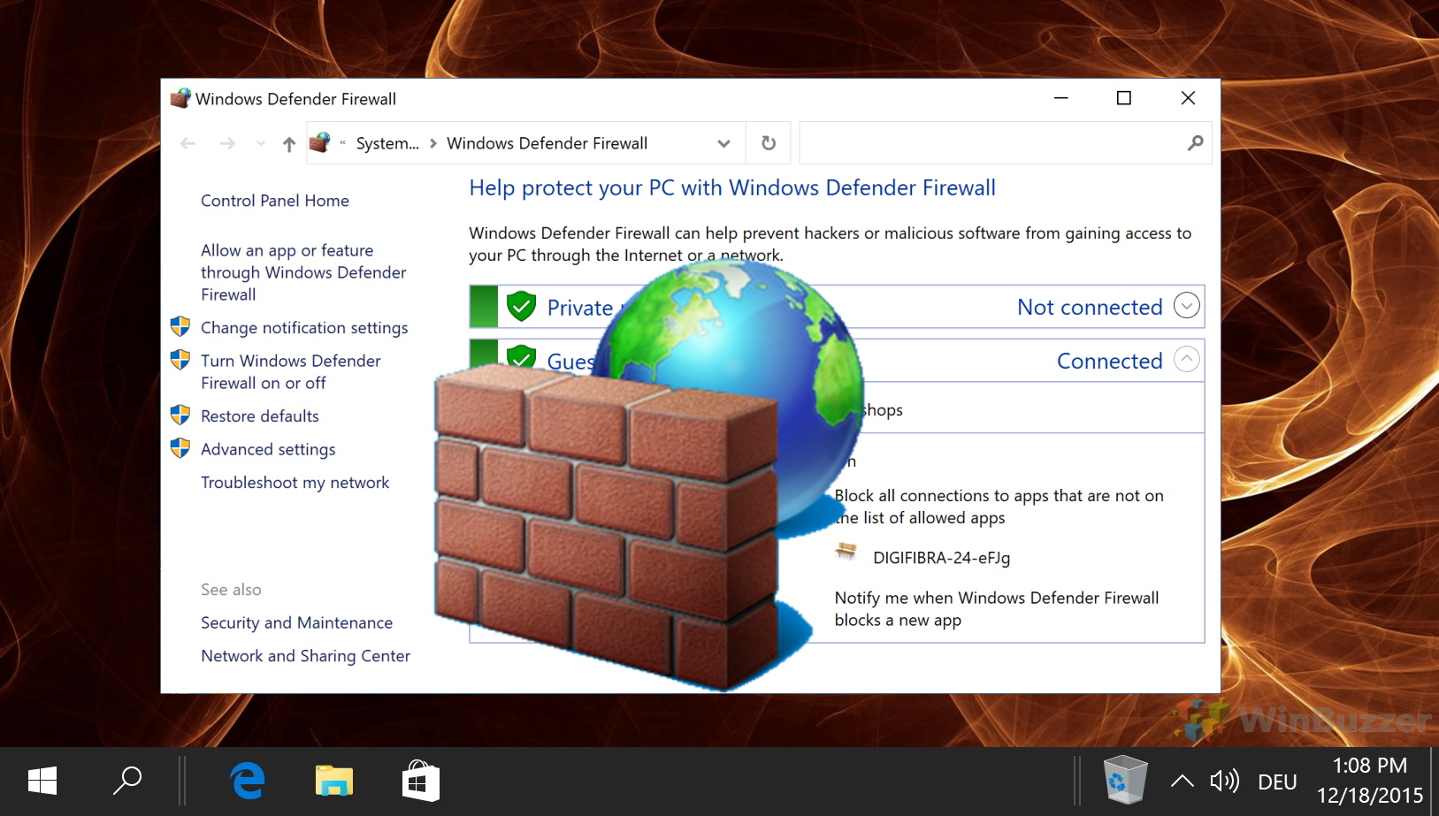Click the search magnifier in Control Panel
The image size is (1439, 816).
(x=1195, y=143)
